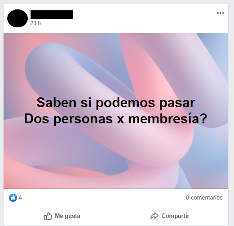Toggle like with the Me gusta label
Screen dimensions: 234x226
pyautogui.click(x=67, y=216)
